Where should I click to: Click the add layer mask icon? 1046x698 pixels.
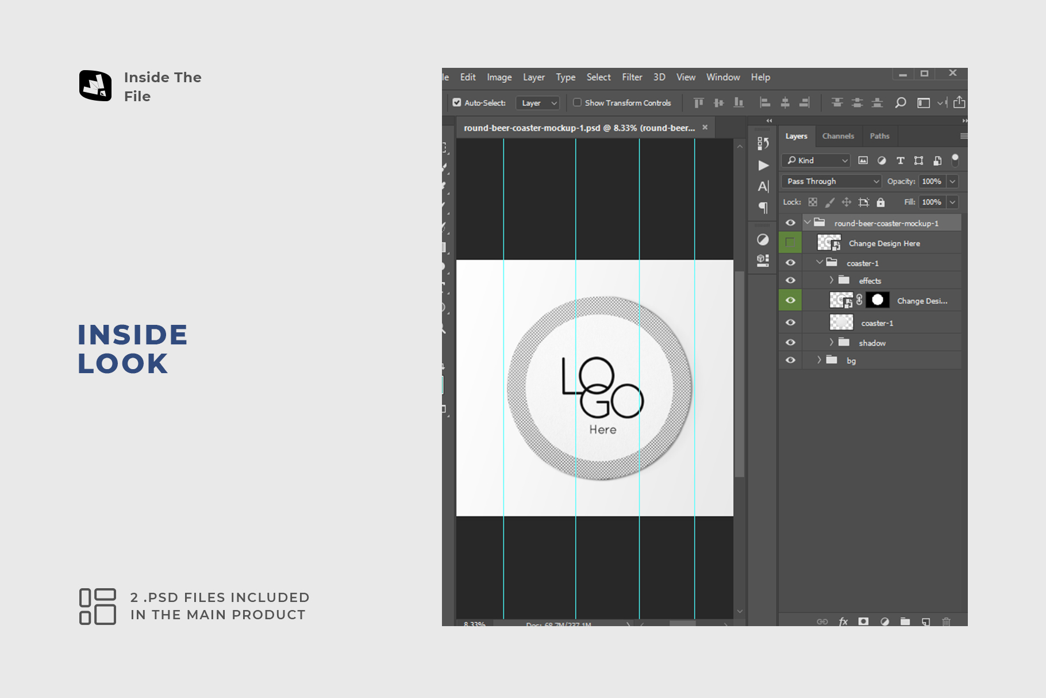pyautogui.click(x=863, y=622)
